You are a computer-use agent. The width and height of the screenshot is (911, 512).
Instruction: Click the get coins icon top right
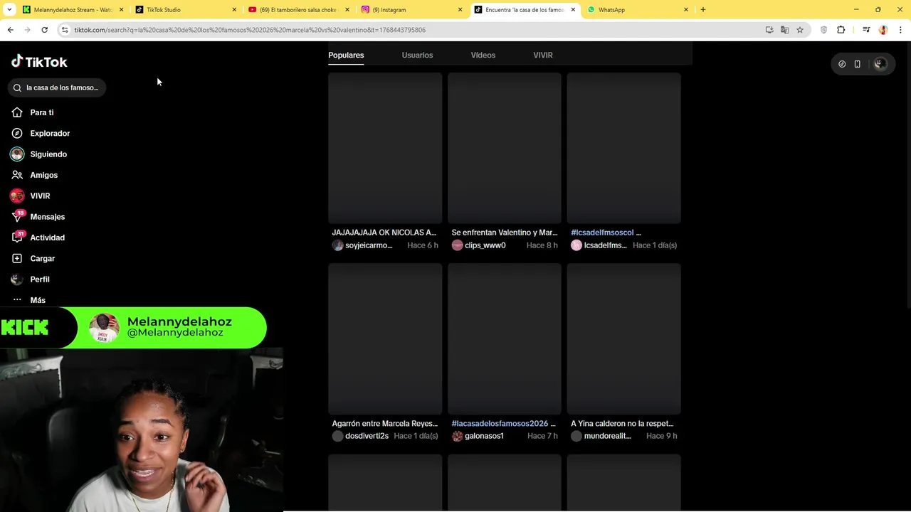(x=842, y=64)
